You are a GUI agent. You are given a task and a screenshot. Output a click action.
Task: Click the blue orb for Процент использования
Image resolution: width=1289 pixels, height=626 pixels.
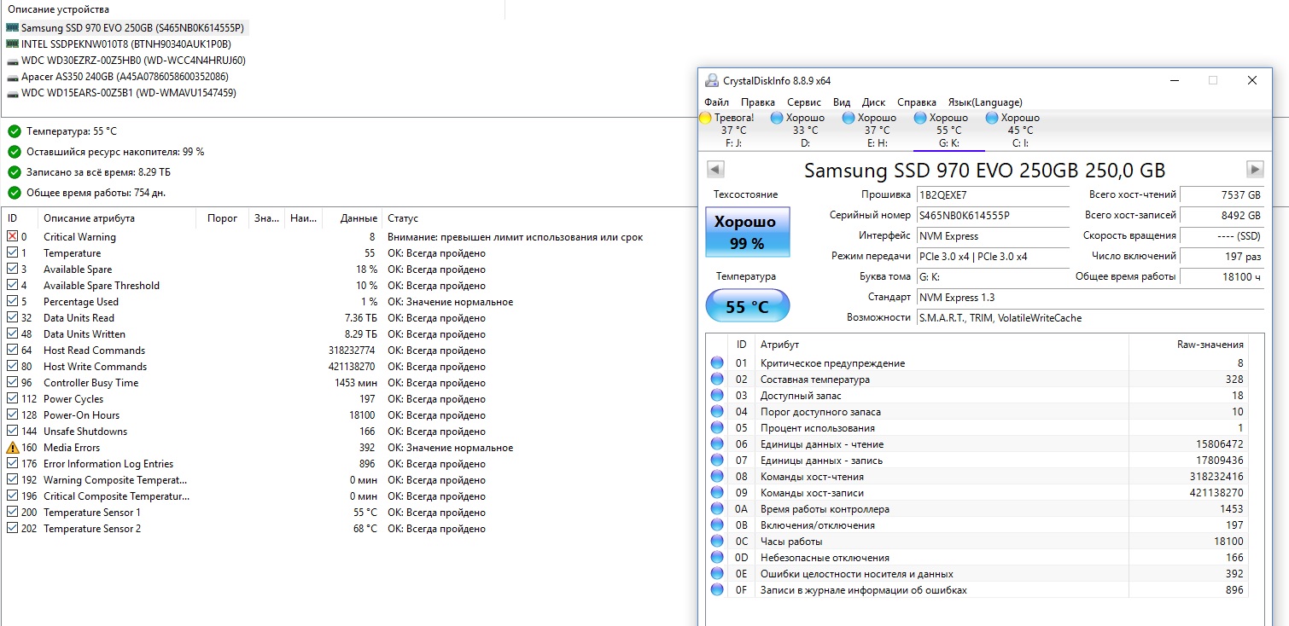tap(717, 428)
